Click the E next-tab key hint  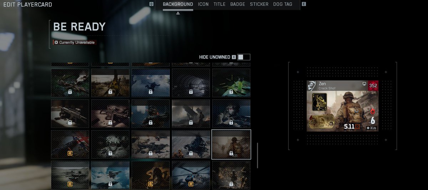[x=304, y=4]
